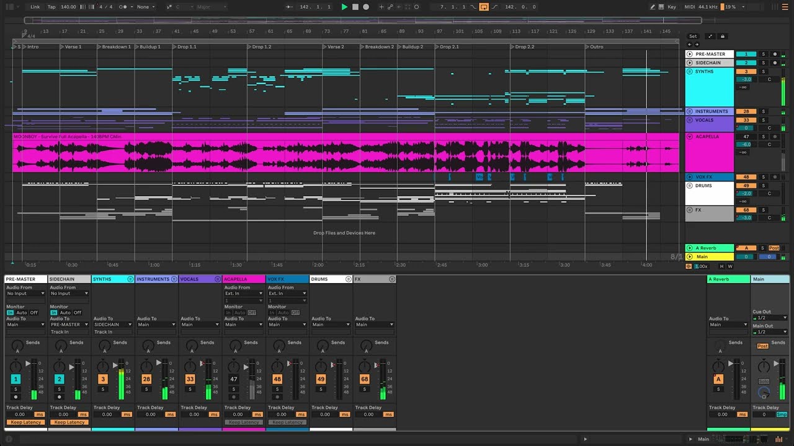
Task: Open the computer MIDI keyboard icon
Action: pyautogui.click(x=662, y=7)
